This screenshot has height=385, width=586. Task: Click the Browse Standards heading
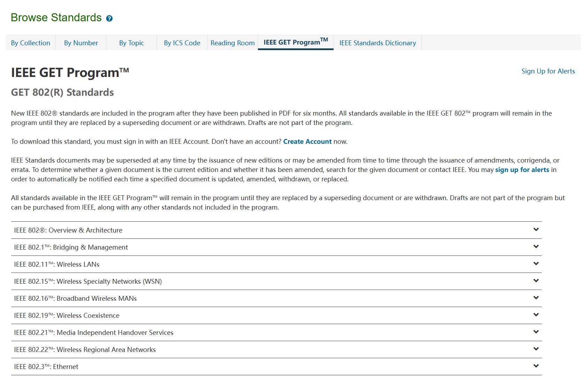(56, 17)
